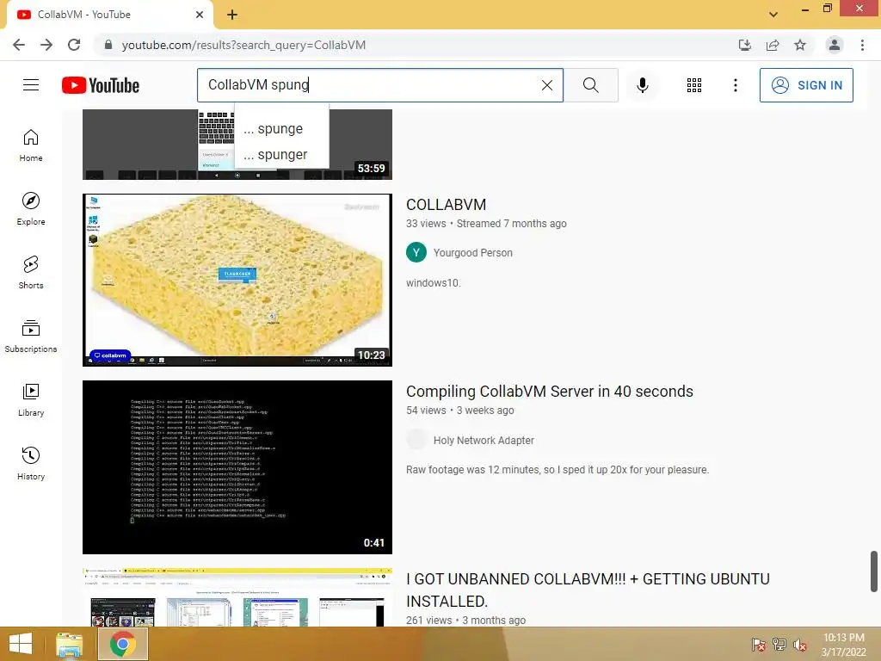This screenshot has width=881, height=661.
Task: Click the browser Back arrow
Action: pyautogui.click(x=19, y=45)
